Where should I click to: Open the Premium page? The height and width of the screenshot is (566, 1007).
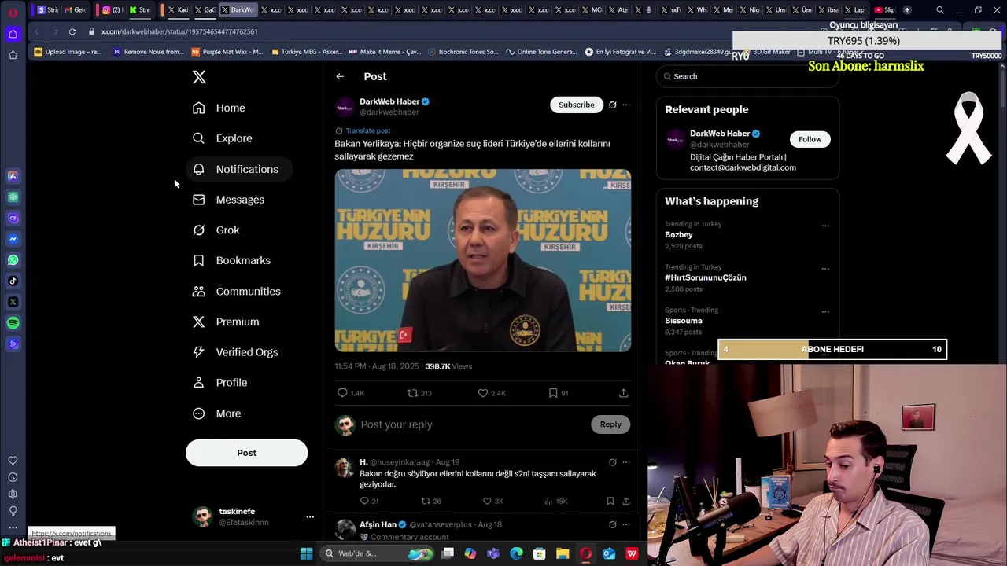(x=226, y=322)
